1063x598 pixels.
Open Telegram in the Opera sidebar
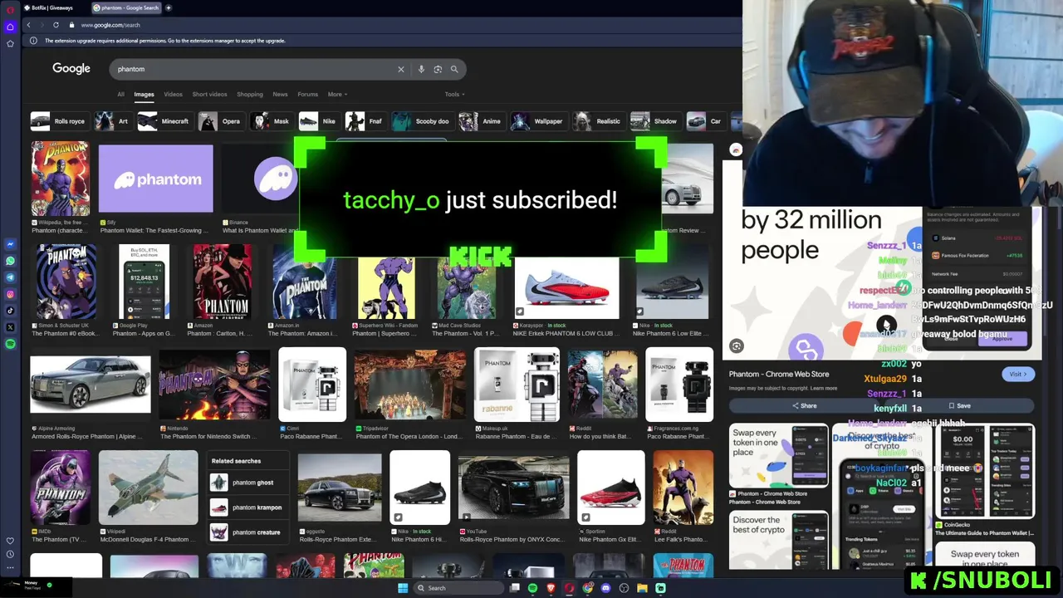pyautogui.click(x=10, y=277)
